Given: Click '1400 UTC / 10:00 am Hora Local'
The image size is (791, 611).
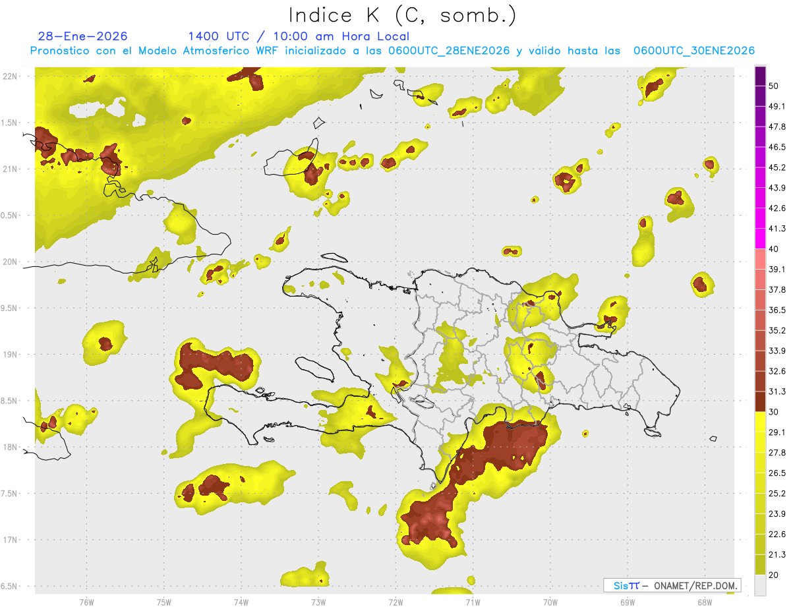Looking at the screenshot, I should (x=299, y=37).
